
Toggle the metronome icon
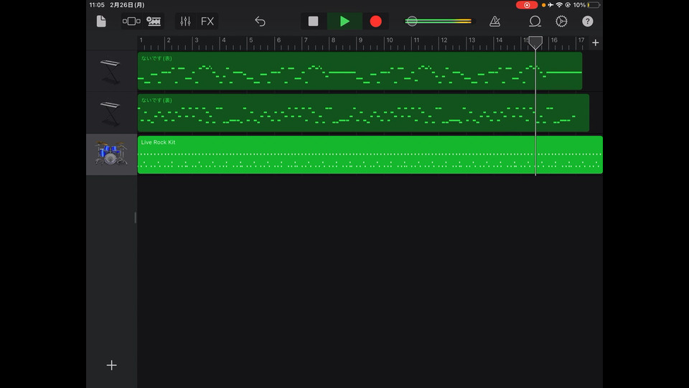coord(495,21)
